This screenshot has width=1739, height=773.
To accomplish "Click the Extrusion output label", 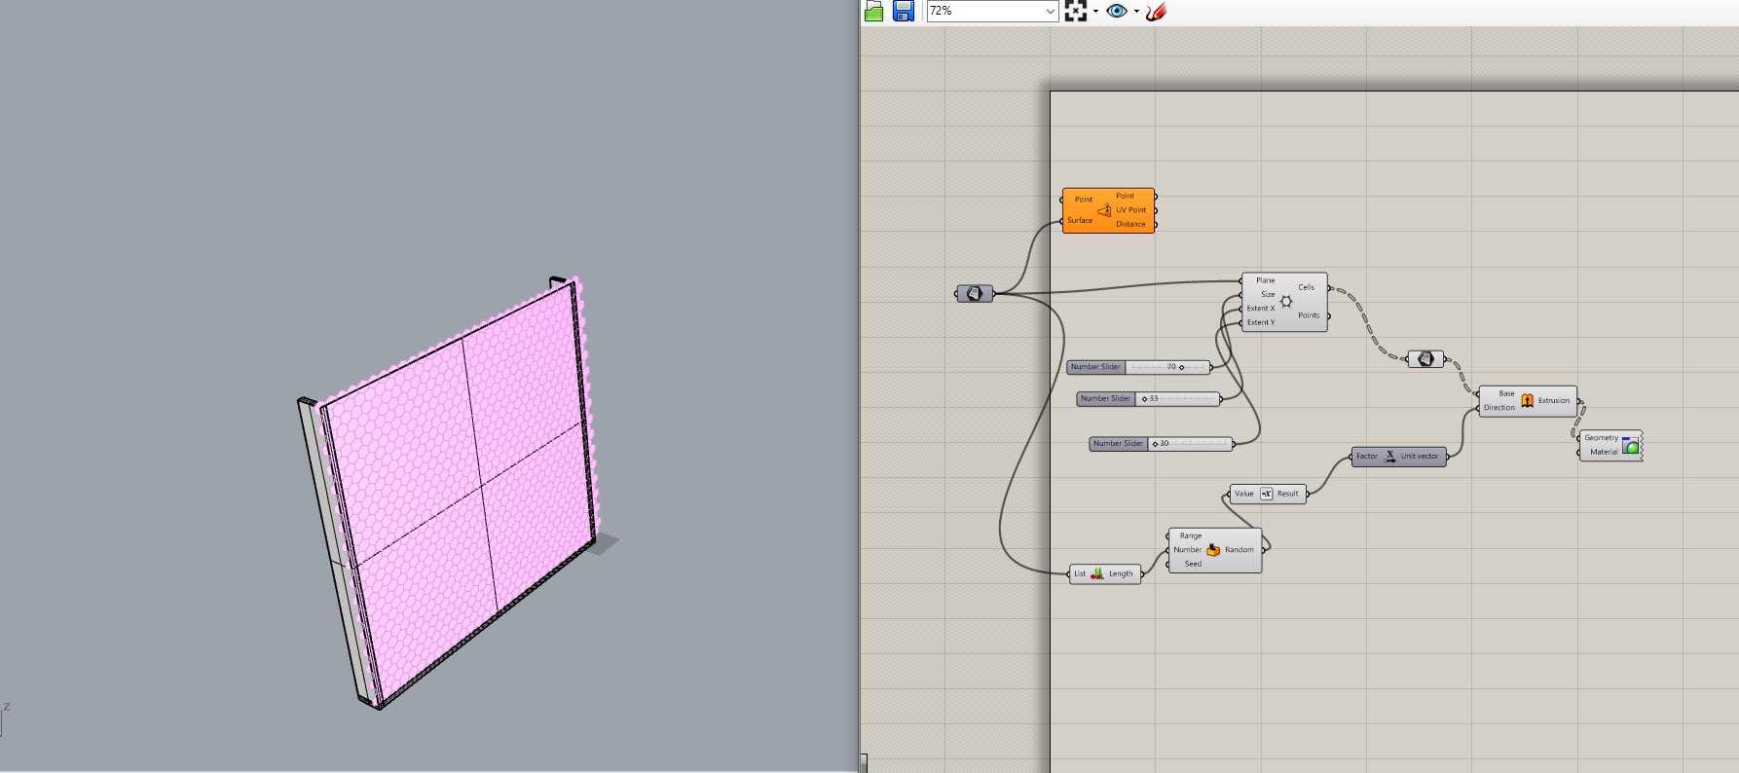I will pos(1554,400).
